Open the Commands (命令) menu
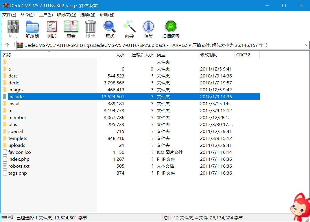 click(27, 15)
